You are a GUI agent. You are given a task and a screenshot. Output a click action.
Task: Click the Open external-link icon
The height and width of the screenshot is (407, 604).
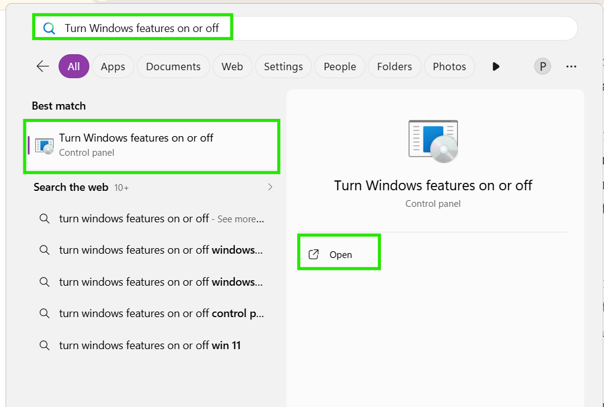[x=314, y=254]
